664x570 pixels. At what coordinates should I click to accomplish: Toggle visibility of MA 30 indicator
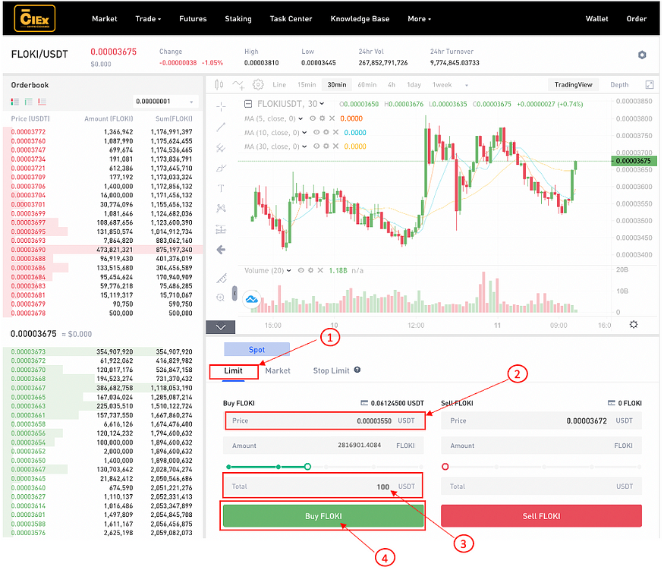tap(316, 146)
